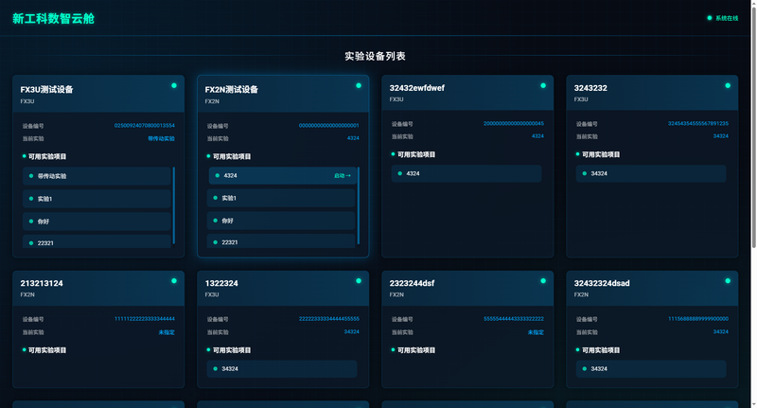Viewport: 757px width, 408px height.
Task: Select 实验1 in the FX3U测试设备 card
Action: (97, 199)
